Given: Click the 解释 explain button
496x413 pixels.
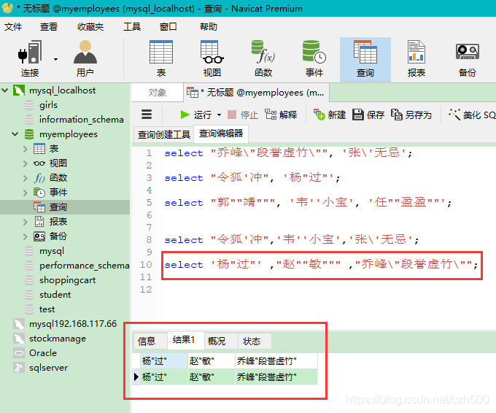Looking at the screenshot, I should coord(281,115).
